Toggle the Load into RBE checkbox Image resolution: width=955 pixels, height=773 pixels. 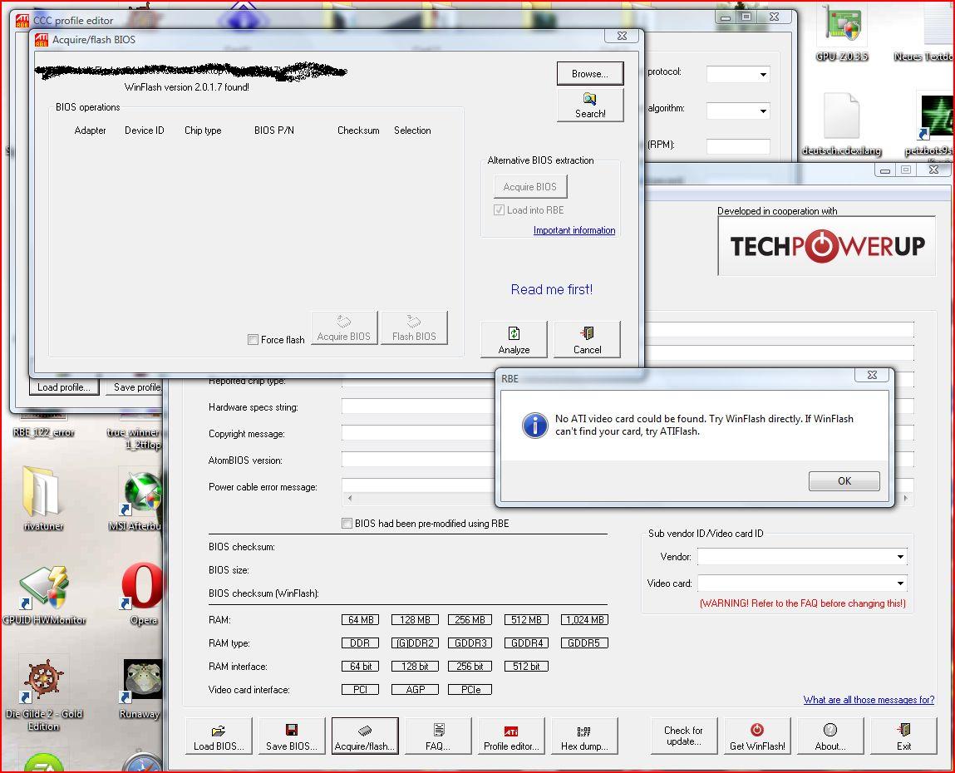pyautogui.click(x=499, y=210)
